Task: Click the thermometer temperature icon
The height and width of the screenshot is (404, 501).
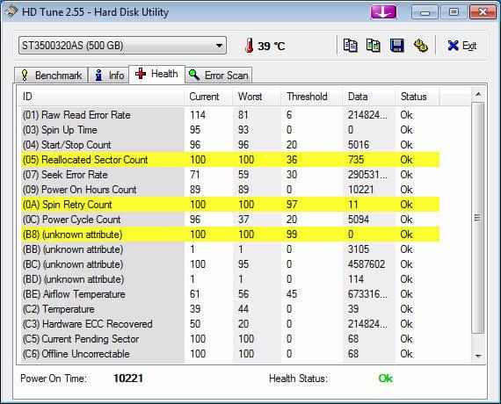Action: (250, 46)
